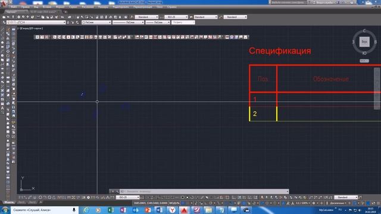Add a new drawing tab with plus
Screen dimensions: 381x214
point(65,12)
